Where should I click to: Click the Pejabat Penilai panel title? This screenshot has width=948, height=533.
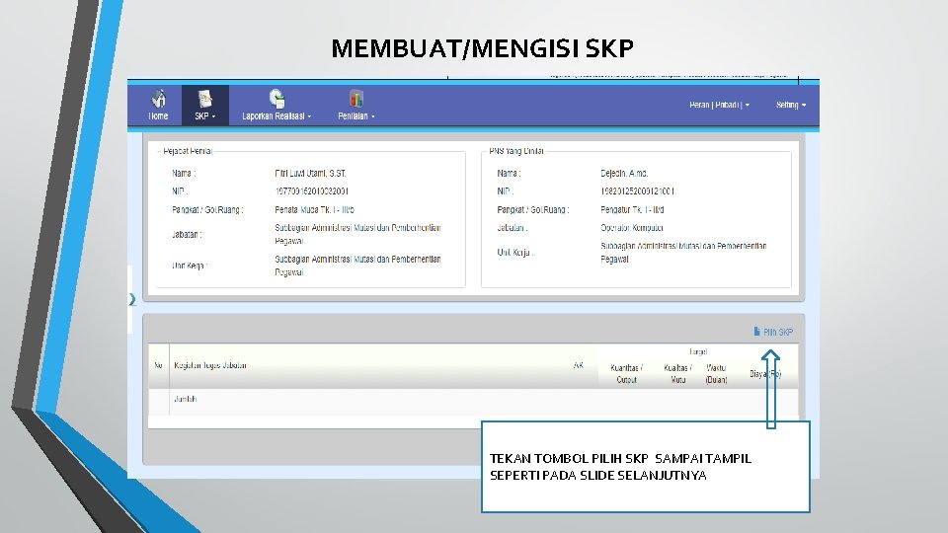(188, 151)
